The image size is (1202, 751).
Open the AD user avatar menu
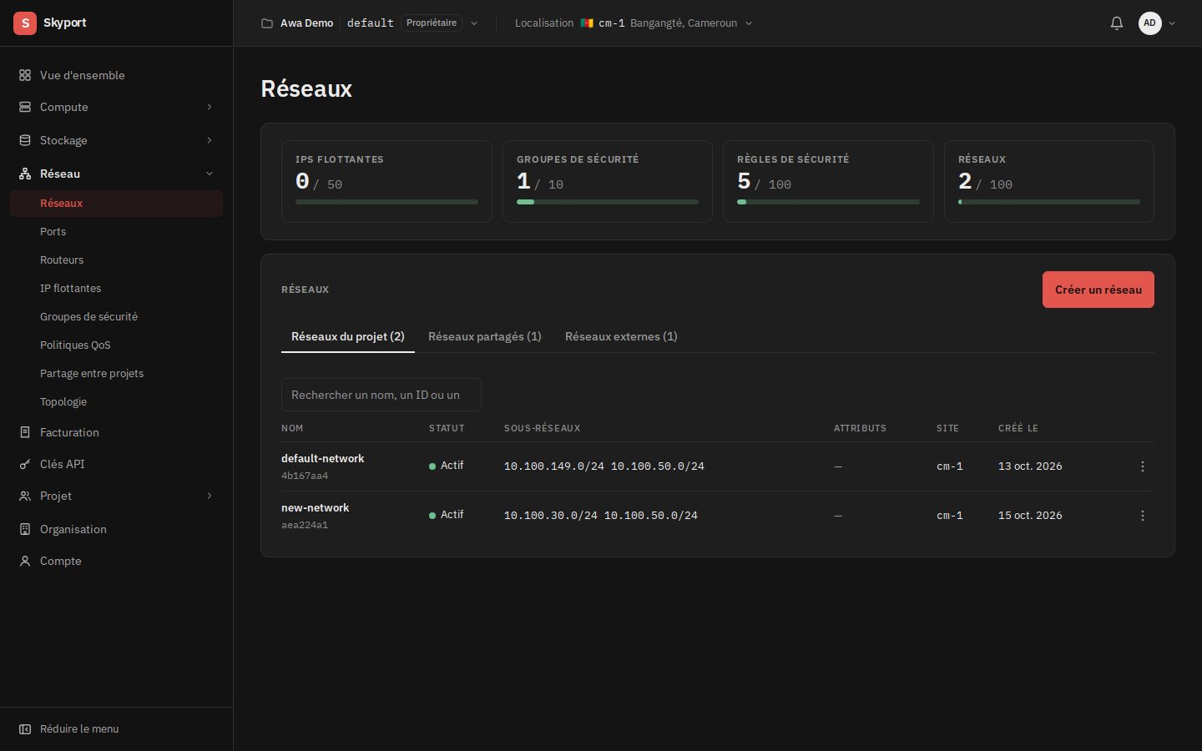click(1150, 23)
